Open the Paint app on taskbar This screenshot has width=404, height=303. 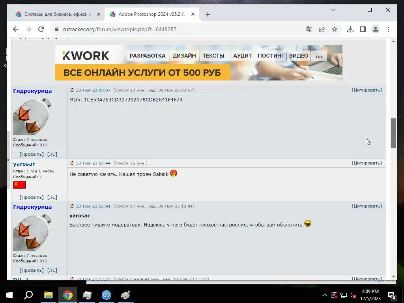coord(126,295)
